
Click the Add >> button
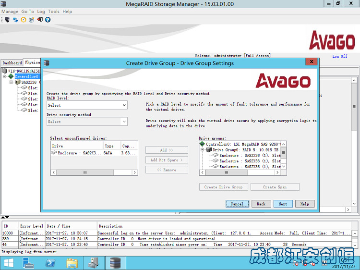(x=167, y=150)
